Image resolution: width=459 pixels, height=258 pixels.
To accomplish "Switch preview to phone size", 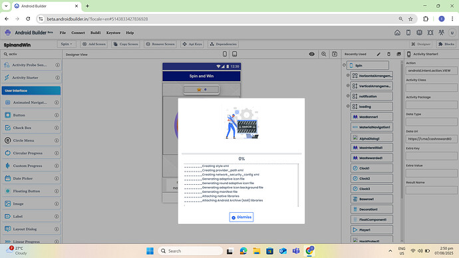I will [x=225, y=54].
